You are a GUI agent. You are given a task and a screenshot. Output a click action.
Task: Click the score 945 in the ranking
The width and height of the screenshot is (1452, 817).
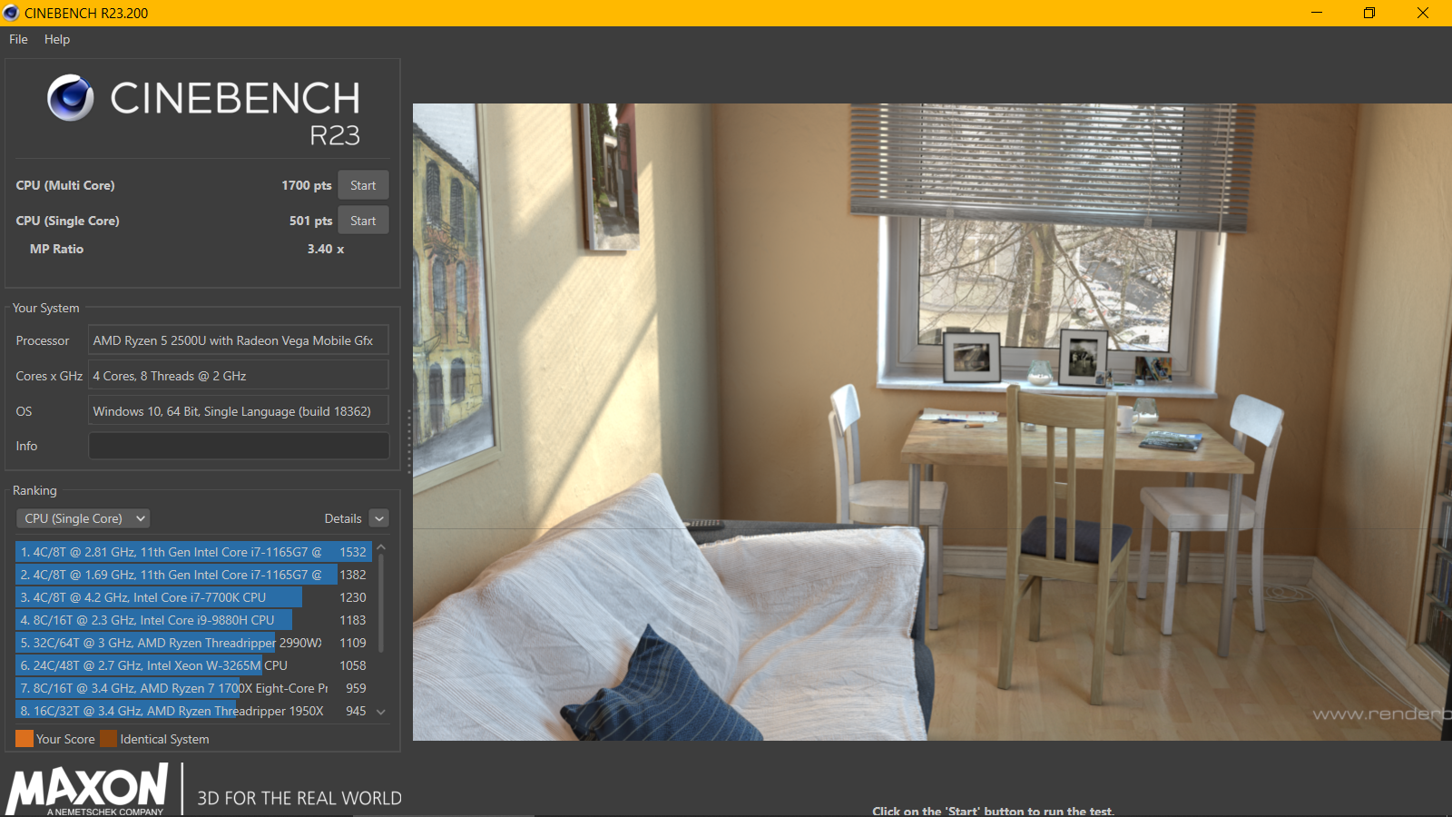356,711
